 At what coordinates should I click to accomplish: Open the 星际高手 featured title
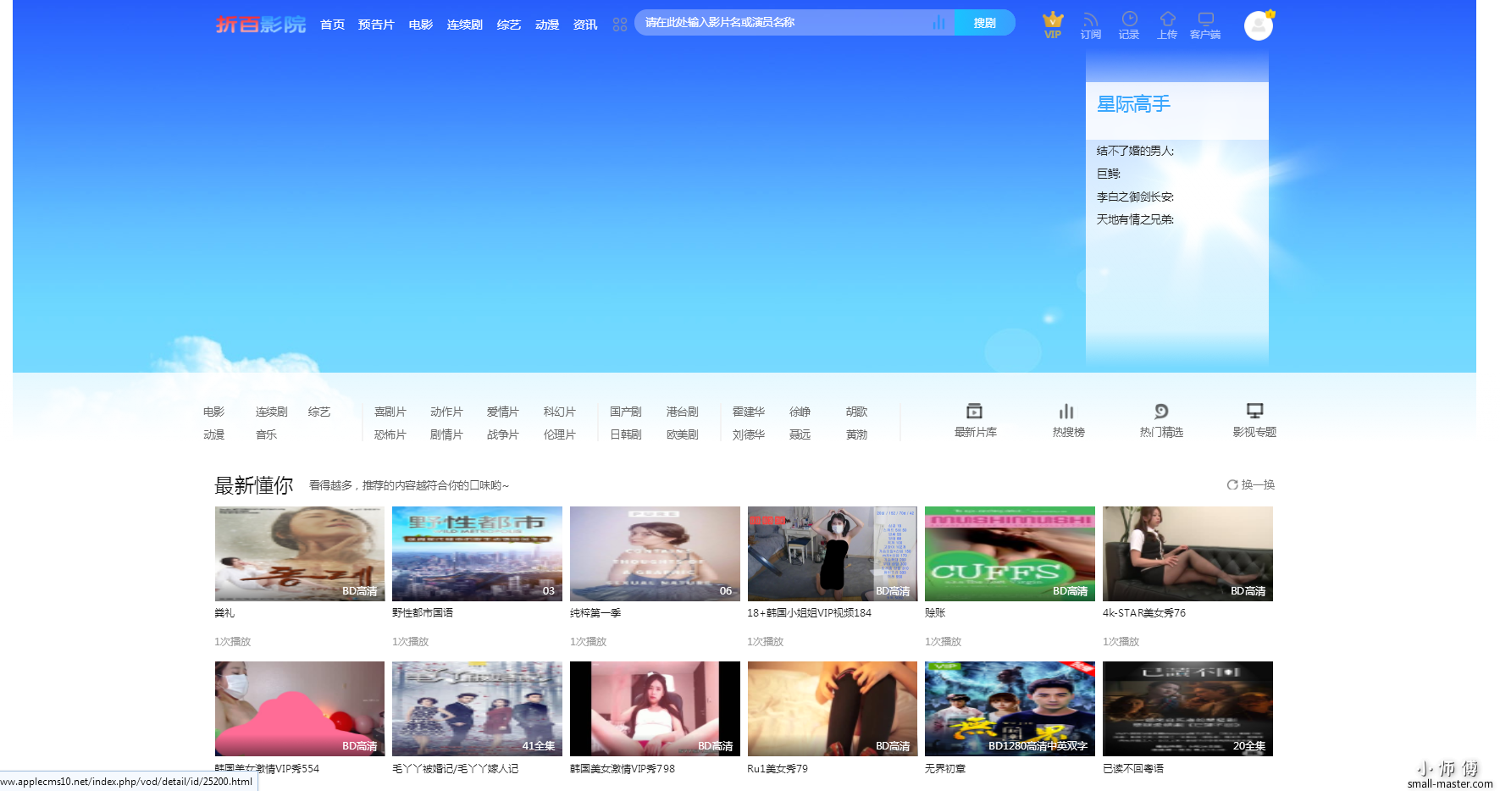point(1133,104)
